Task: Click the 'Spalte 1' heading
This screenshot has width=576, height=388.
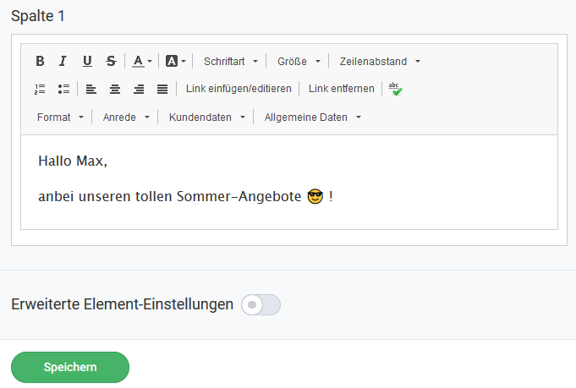Action: tap(38, 16)
